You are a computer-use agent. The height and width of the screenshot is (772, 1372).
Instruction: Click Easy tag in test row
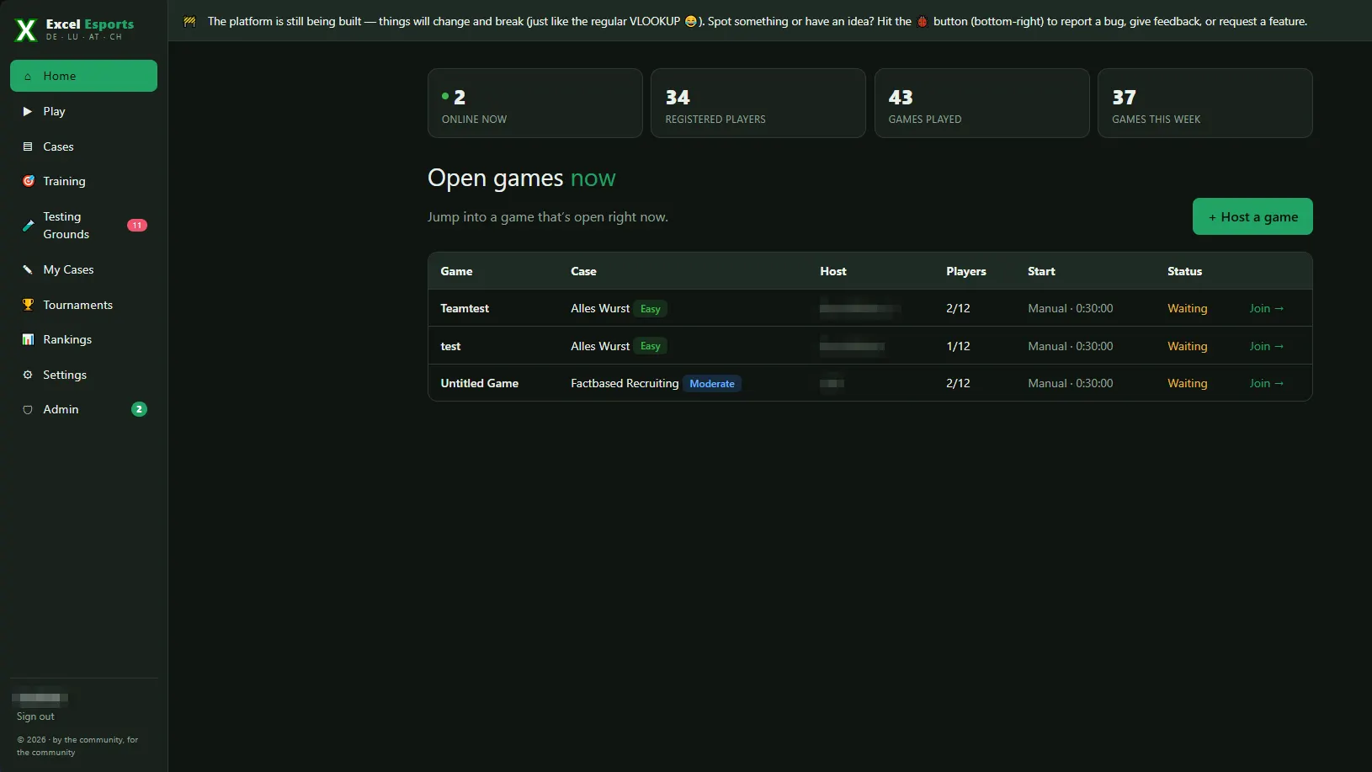point(650,346)
